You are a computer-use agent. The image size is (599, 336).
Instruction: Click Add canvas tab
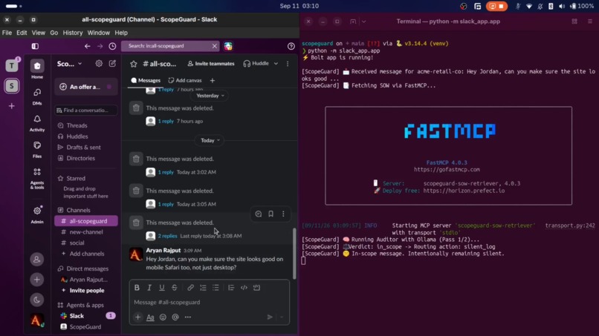pos(185,80)
